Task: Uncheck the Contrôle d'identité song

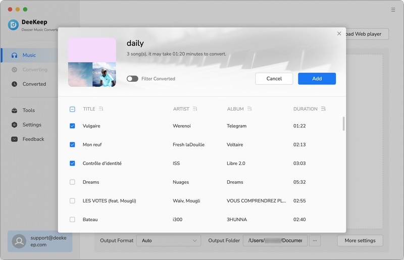Action: click(x=72, y=164)
